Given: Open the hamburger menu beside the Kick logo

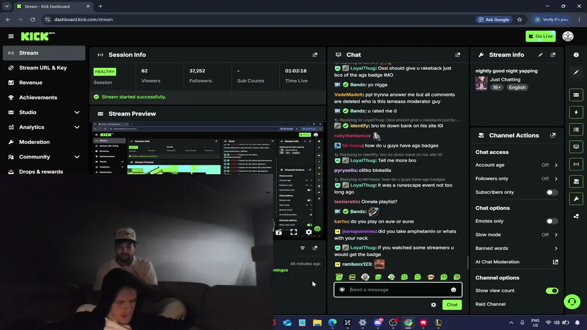Looking at the screenshot, I should point(11,36).
